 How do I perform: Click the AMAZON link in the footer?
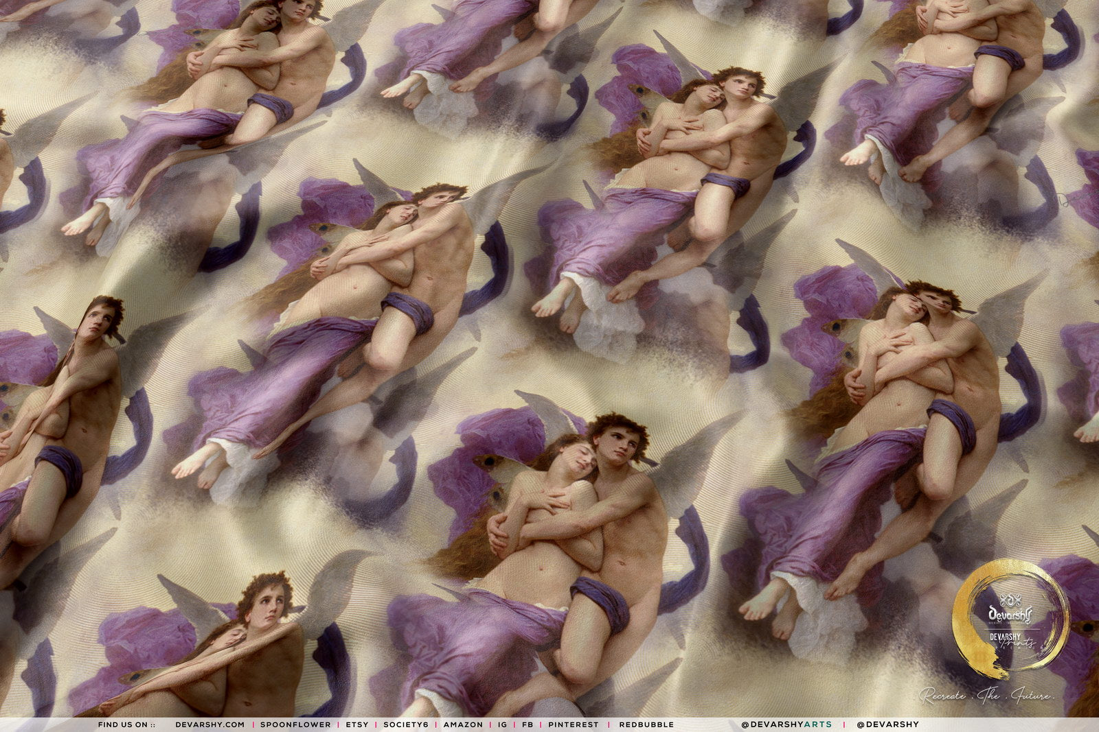tap(463, 724)
